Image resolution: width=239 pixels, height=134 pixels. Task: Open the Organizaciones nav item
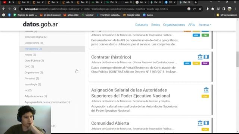pos(174,25)
